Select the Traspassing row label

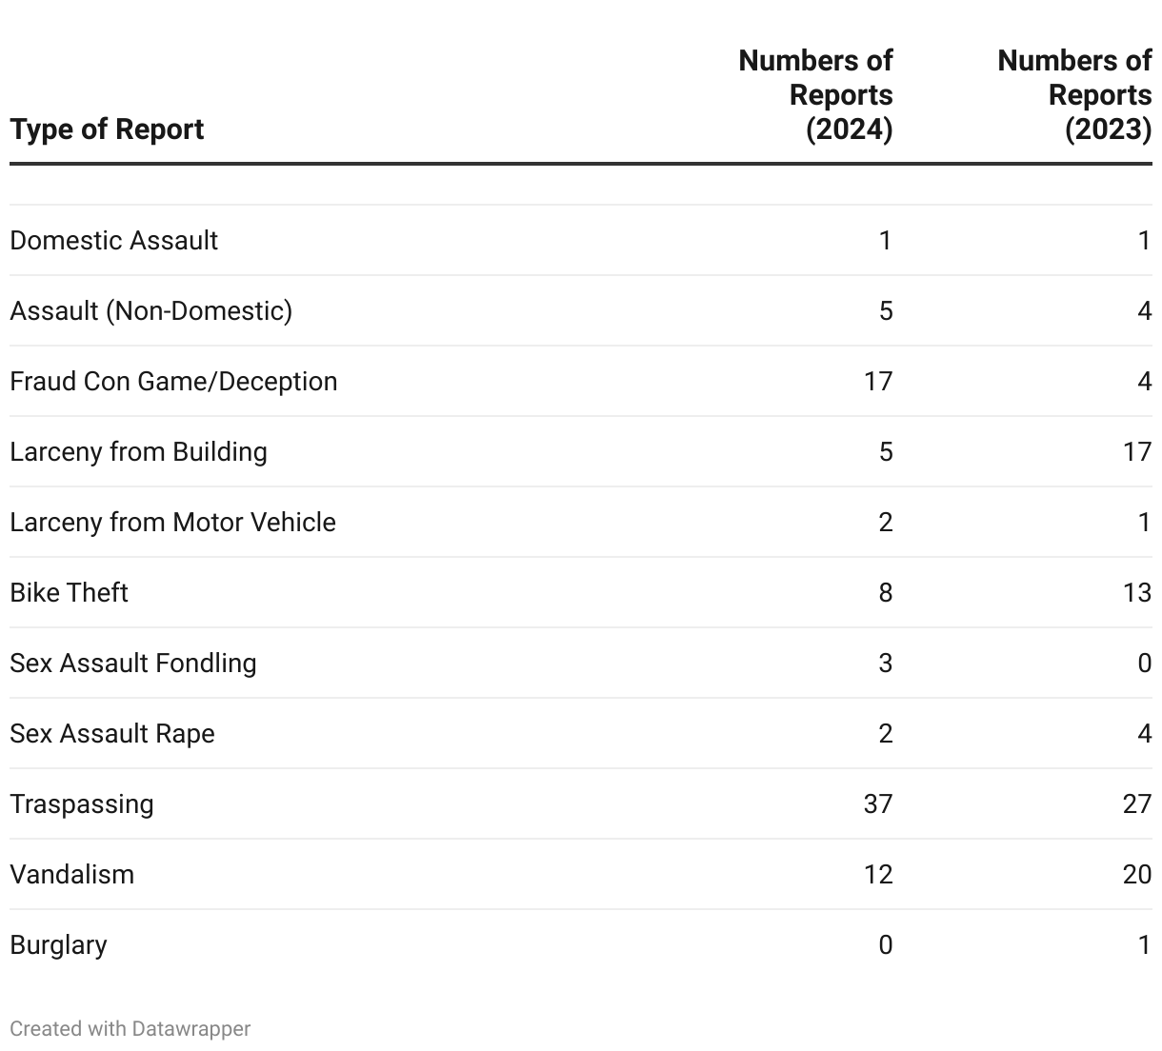(82, 803)
